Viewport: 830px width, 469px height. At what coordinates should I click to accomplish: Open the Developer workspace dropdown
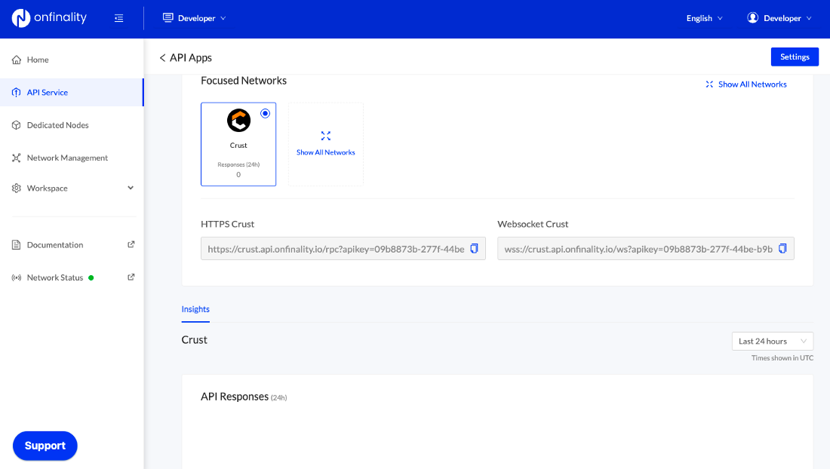194,18
